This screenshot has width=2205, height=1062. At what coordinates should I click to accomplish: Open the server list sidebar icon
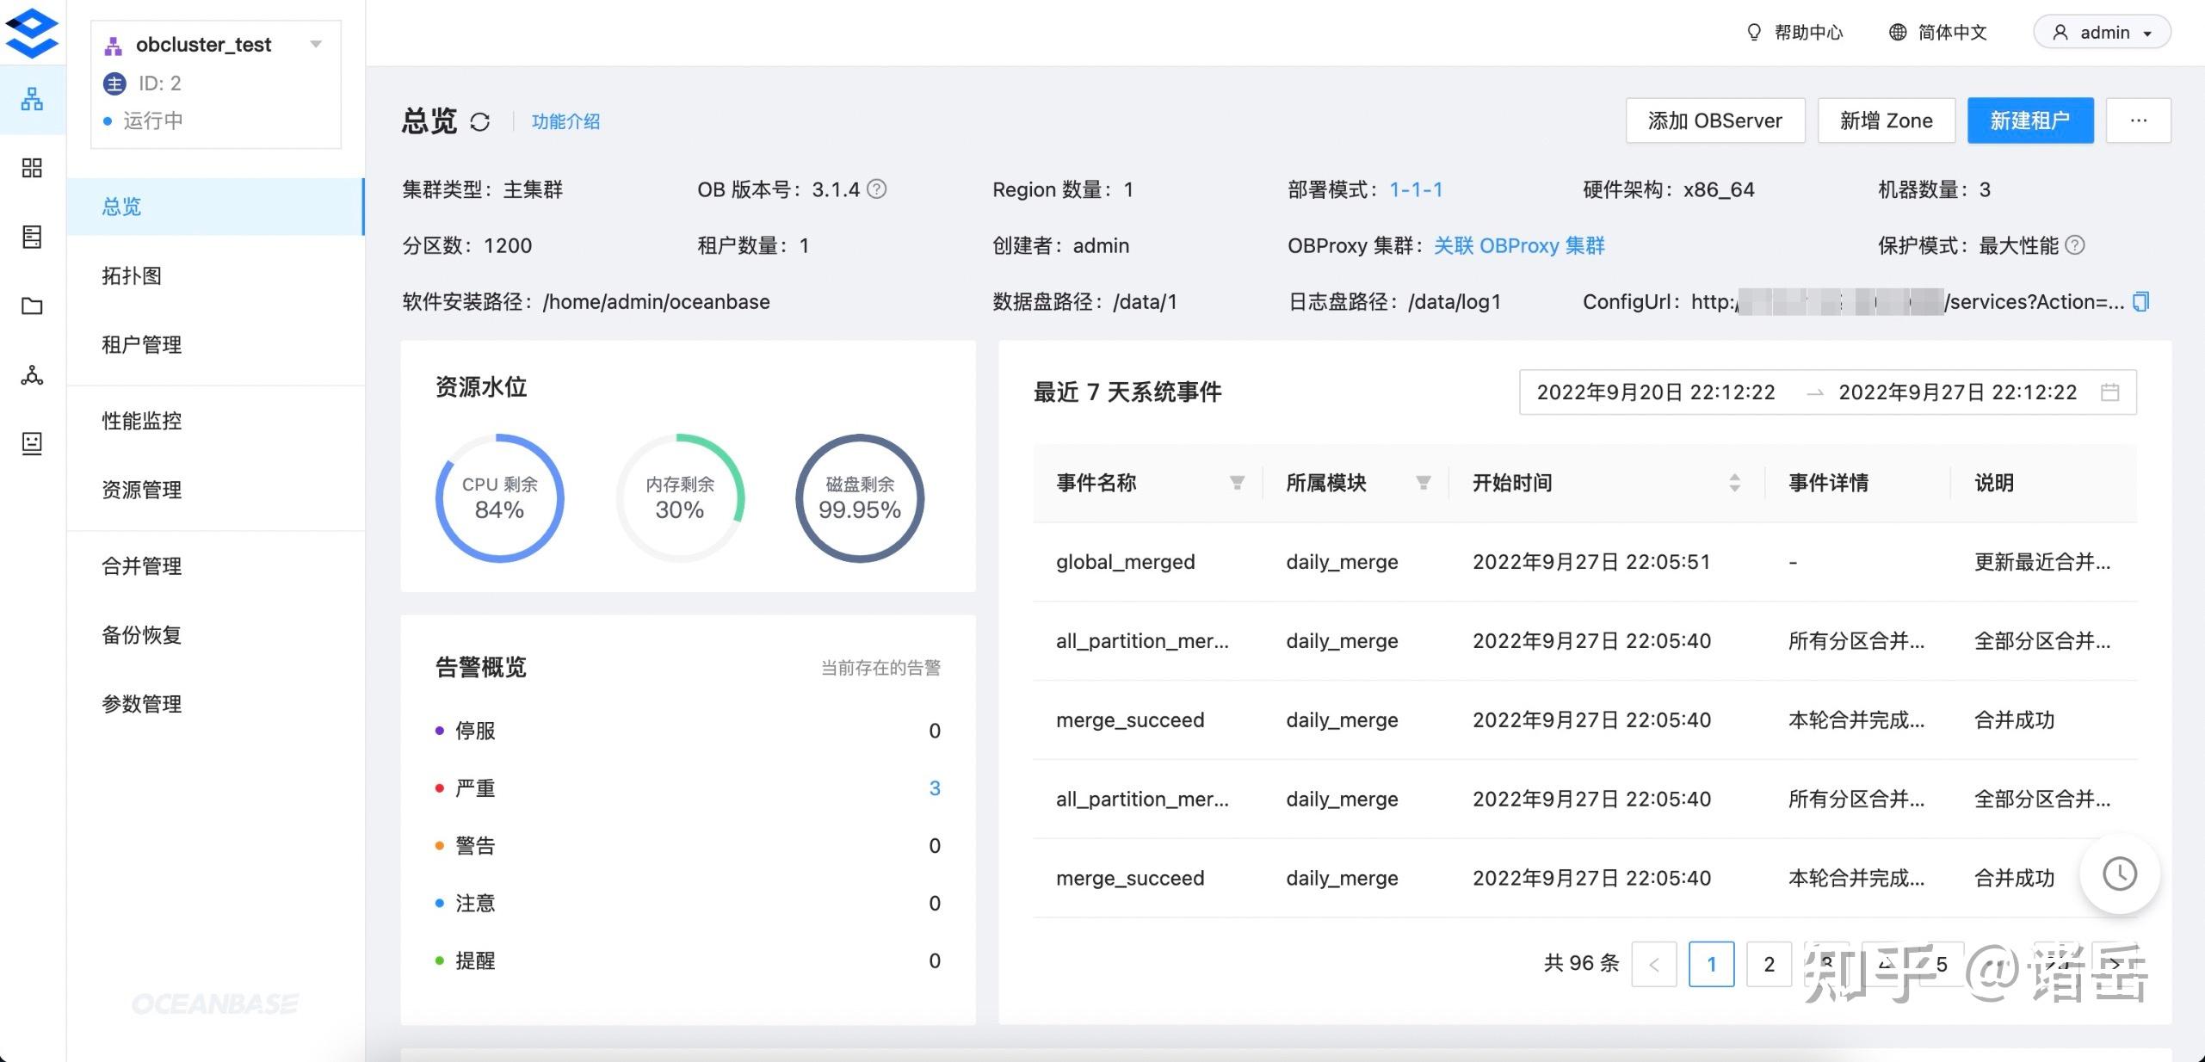click(x=31, y=238)
